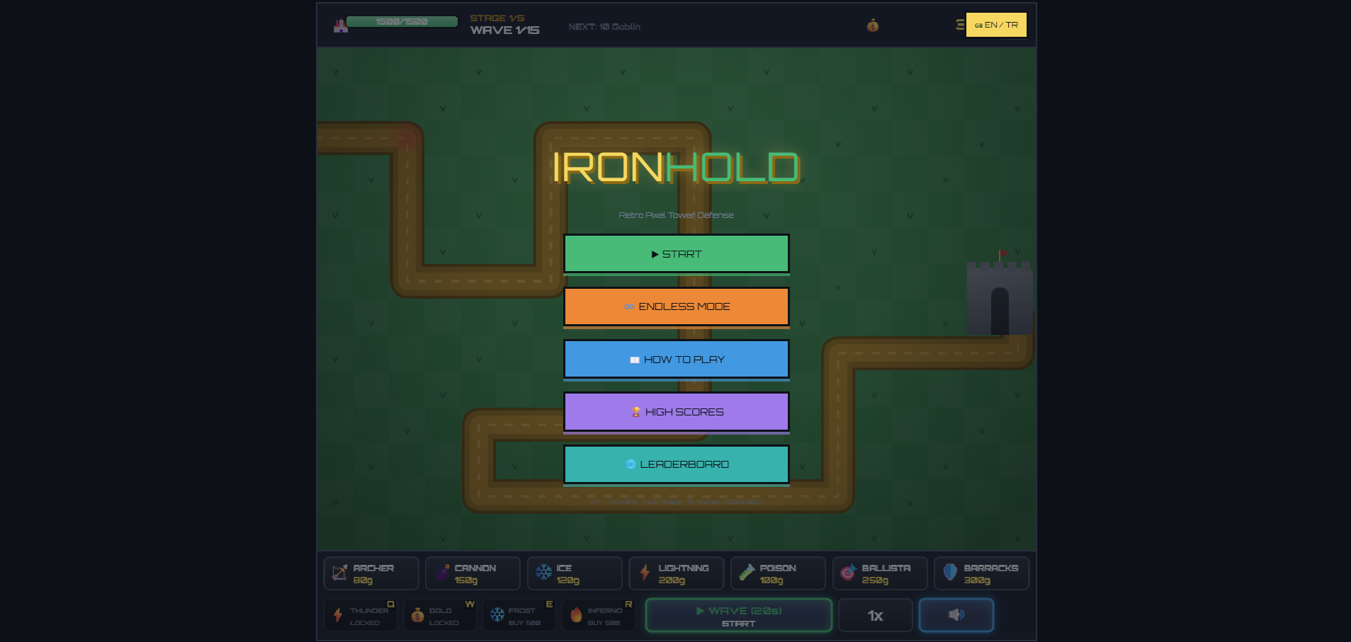Buy the Frost ability for 500
Viewport: 1351px width, 642px height.
tap(519, 615)
